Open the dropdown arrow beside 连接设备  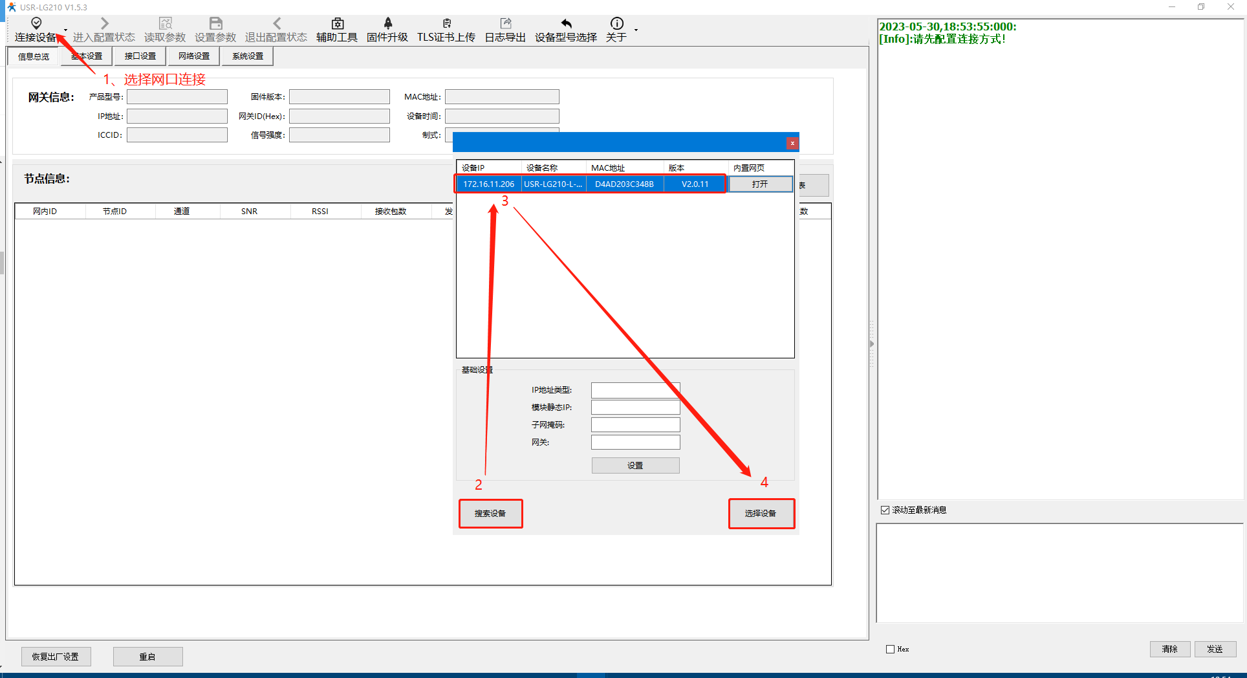pos(65,30)
